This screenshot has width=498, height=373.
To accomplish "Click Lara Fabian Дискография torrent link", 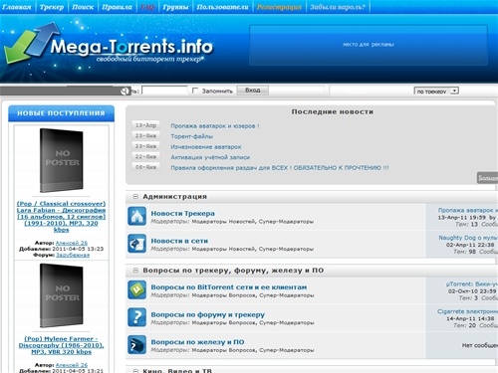I will coord(61,217).
